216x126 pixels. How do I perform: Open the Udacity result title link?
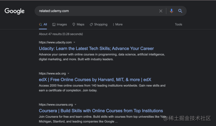pyautogui.click(x=96, y=49)
